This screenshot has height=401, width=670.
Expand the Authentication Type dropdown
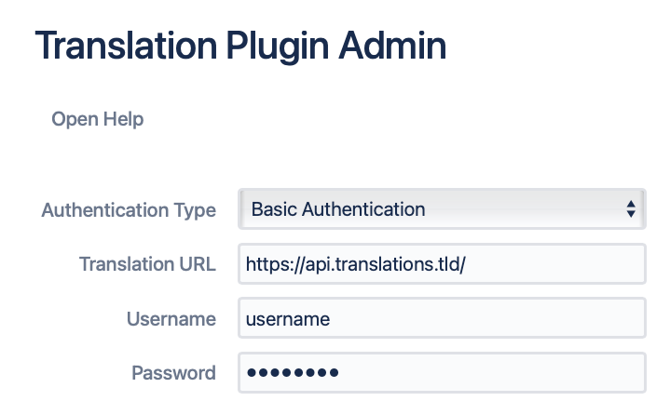coord(441,209)
